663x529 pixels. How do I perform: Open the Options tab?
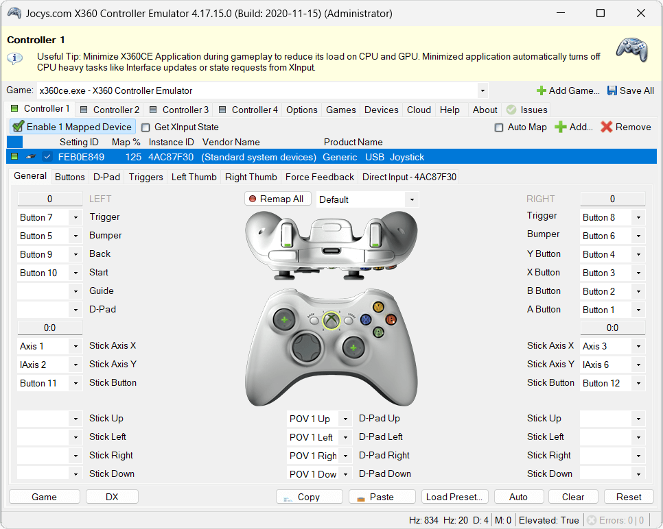tap(302, 110)
